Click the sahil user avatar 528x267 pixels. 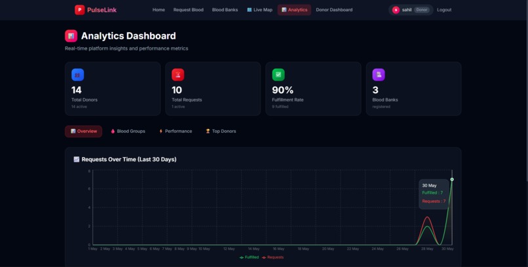pos(396,10)
